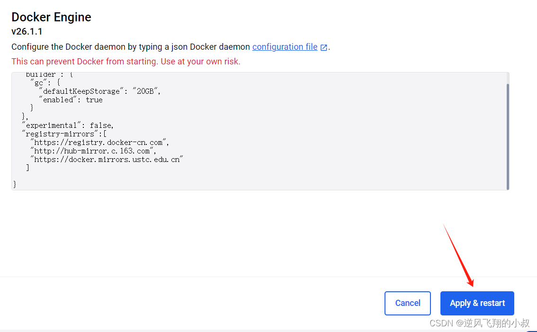Click the "registry-mirrors" key line
The width and height of the screenshot is (537, 332).
click(x=64, y=134)
